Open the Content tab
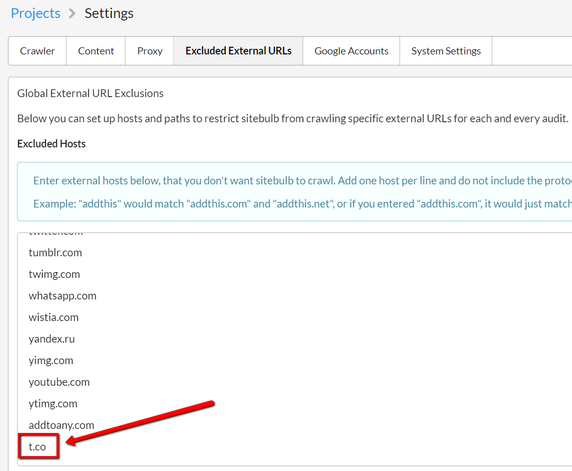The width and height of the screenshot is (572, 471). (96, 51)
